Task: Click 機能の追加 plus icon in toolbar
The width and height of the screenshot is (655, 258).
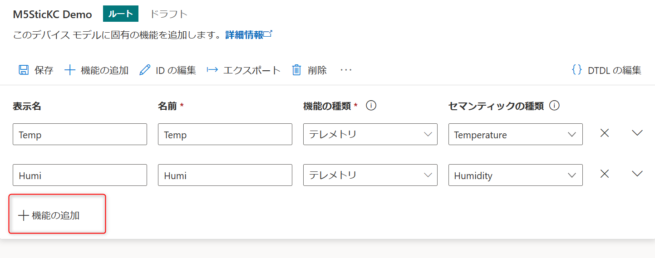Action: coord(70,70)
